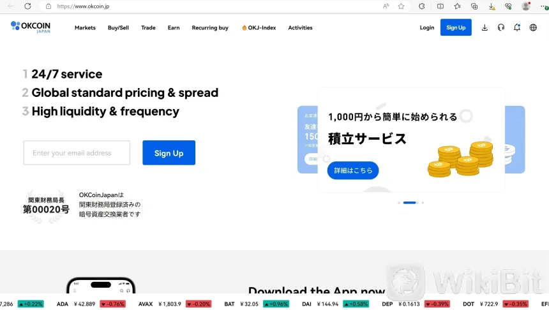Open the language selector globe icon
549x310 pixels.
534,27
